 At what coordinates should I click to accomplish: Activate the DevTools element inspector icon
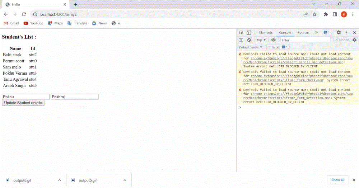[x=241, y=33]
